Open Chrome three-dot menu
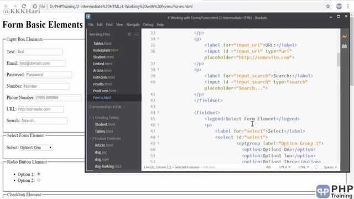Viewport: 354px width, 199px height. coord(348,6)
